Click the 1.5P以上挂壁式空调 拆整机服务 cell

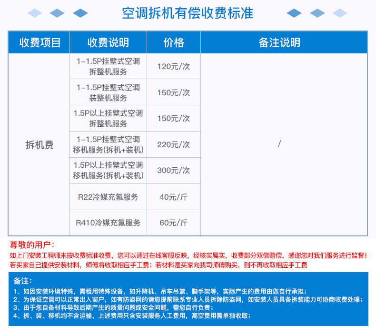(108, 118)
